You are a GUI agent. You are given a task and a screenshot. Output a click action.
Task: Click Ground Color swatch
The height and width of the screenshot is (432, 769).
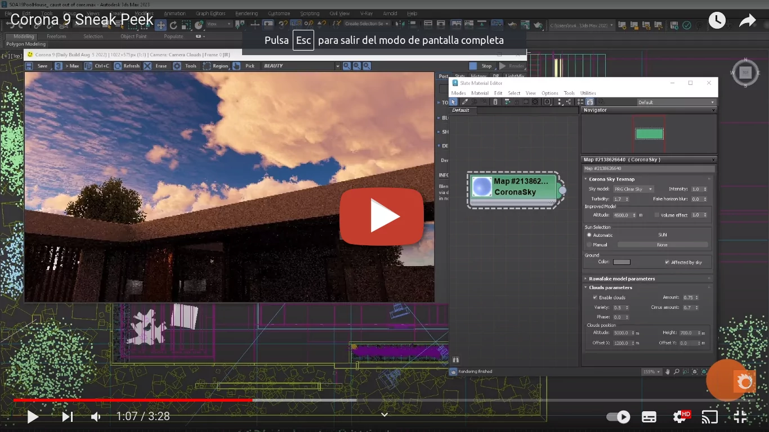622,262
